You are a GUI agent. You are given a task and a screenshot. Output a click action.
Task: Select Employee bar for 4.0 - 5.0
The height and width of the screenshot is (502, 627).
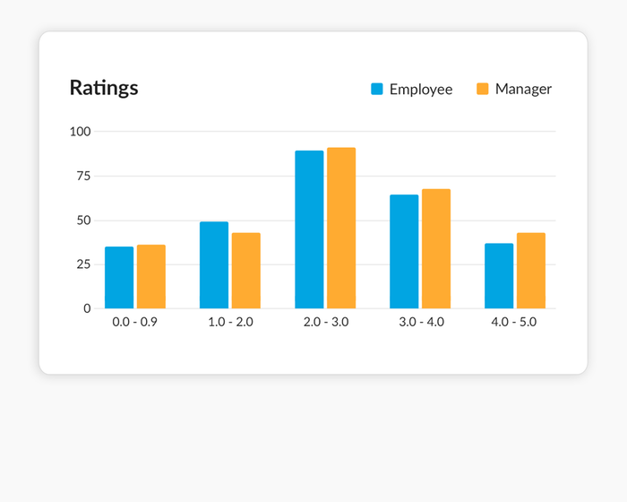pyautogui.click(x=499, y=276)
